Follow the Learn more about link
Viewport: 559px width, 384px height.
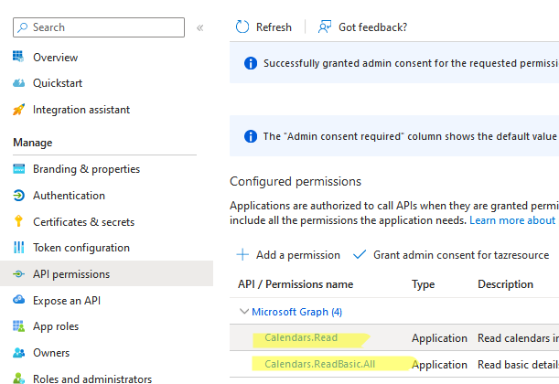click(512, 220)
